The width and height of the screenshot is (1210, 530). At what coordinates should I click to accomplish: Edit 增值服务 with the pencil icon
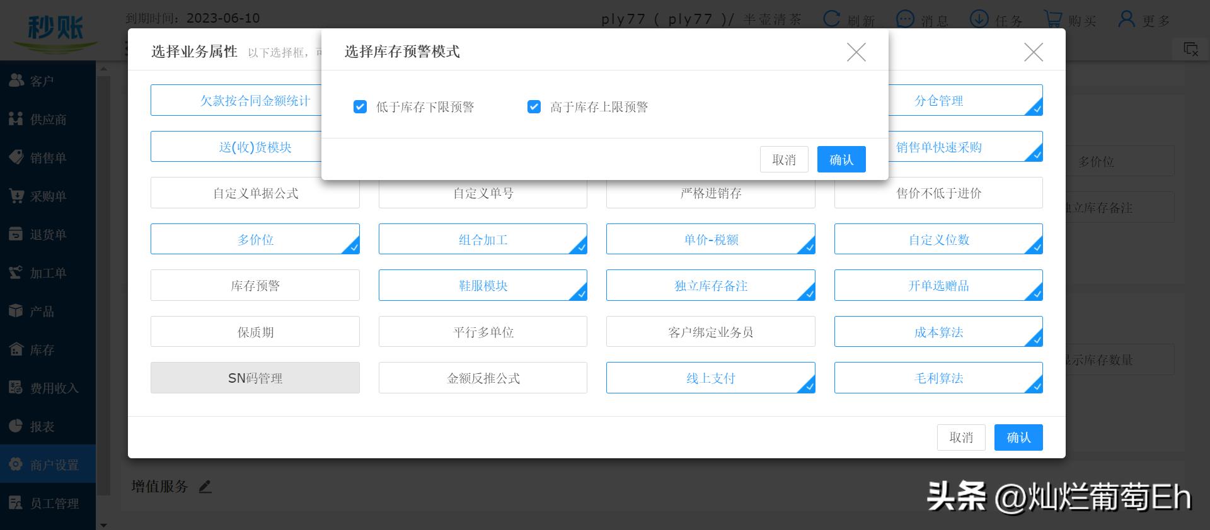205,487
